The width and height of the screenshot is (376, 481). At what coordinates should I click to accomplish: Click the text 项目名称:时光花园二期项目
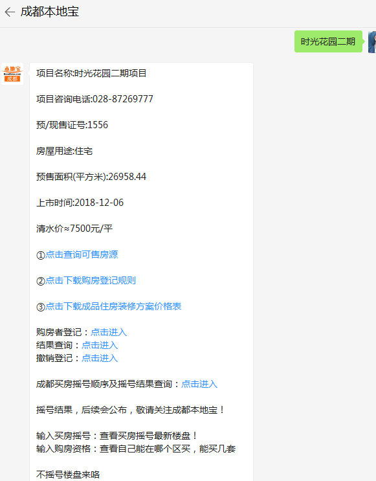(91, 73)
